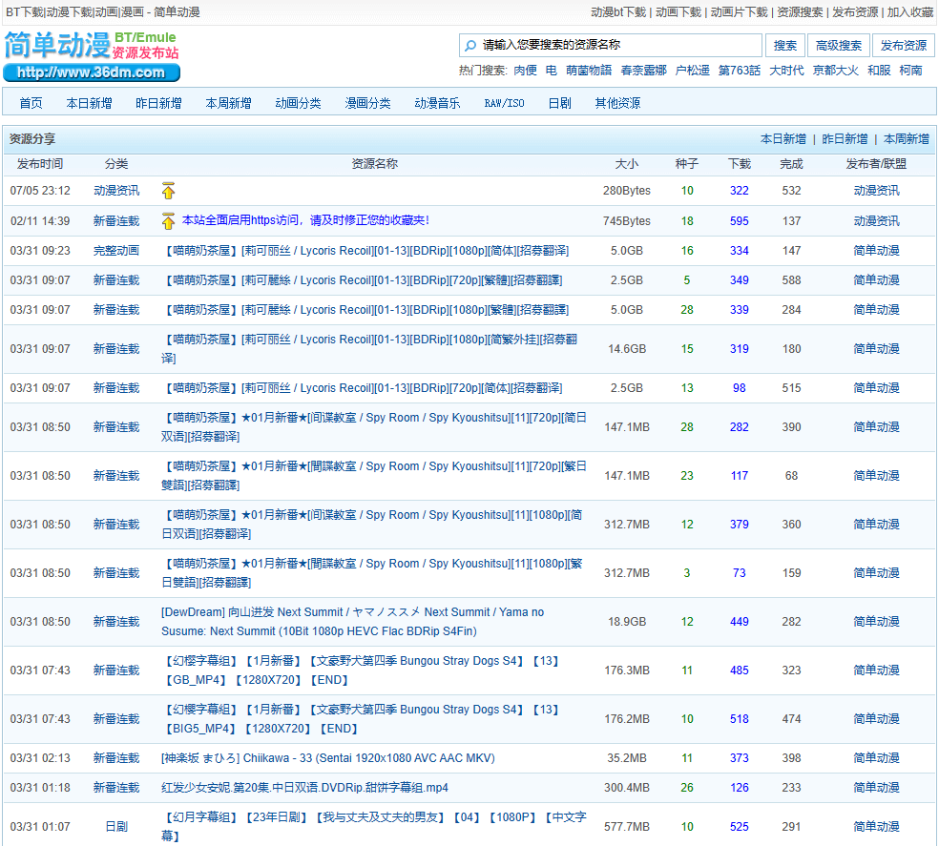The image size is (939, 846).
Task: Click hot search term 和服
Action: coord(879,70)
